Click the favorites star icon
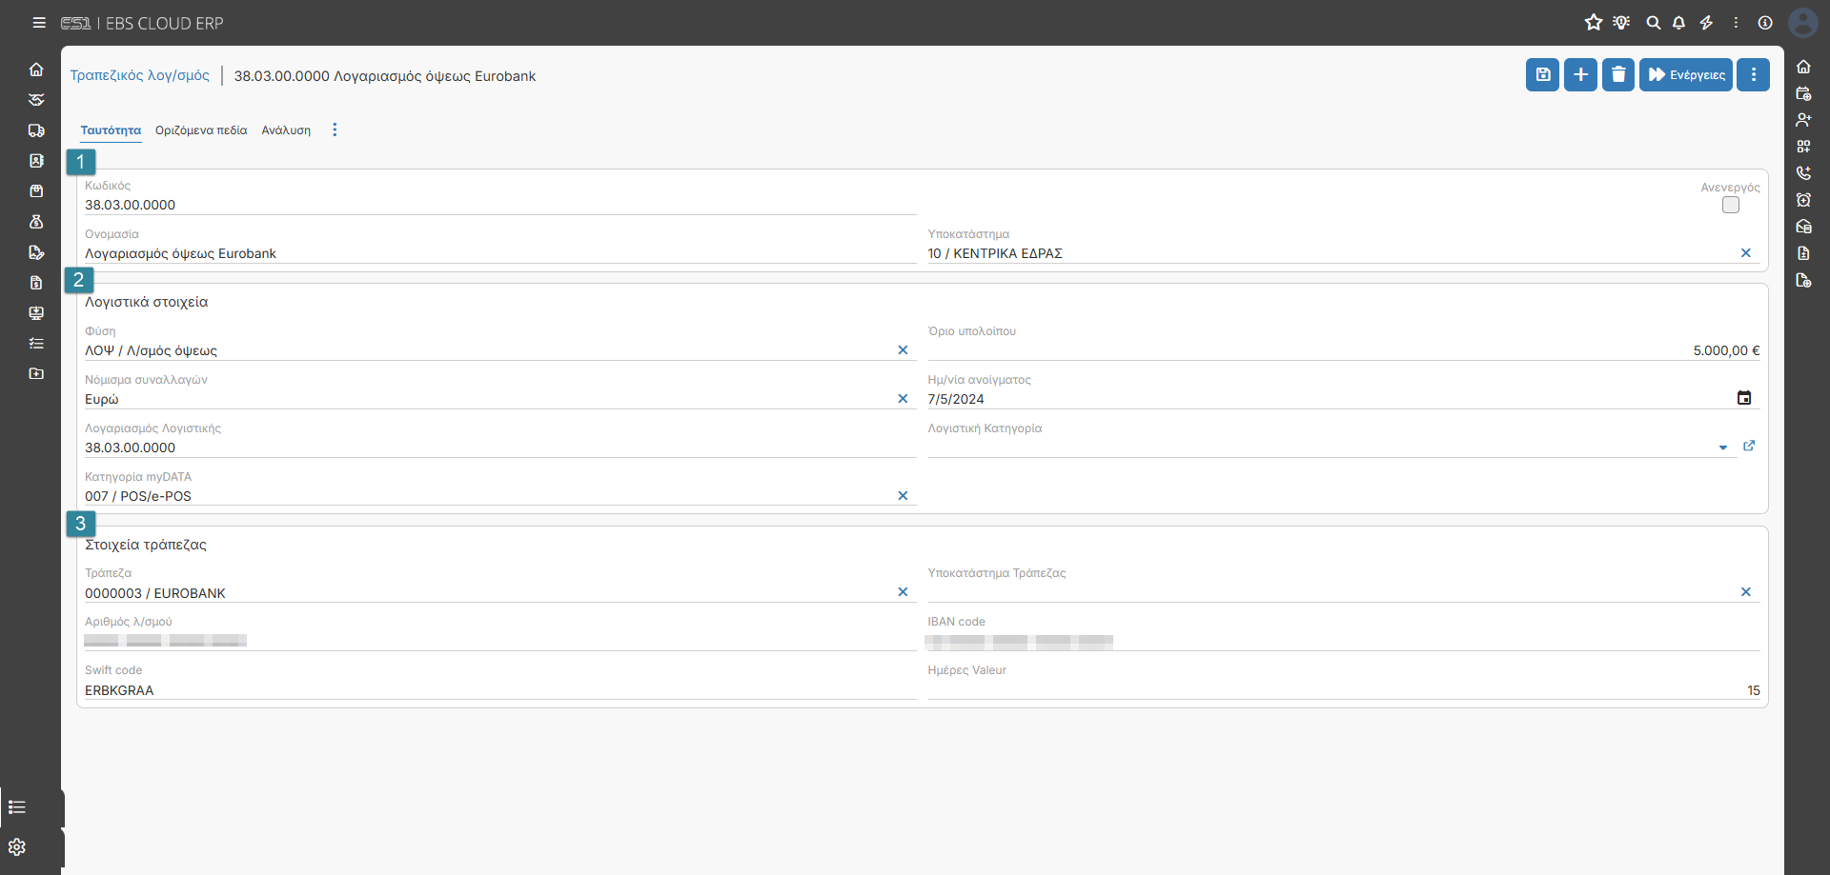The height and width of the screenshot is (875, 1830). 1594,23
